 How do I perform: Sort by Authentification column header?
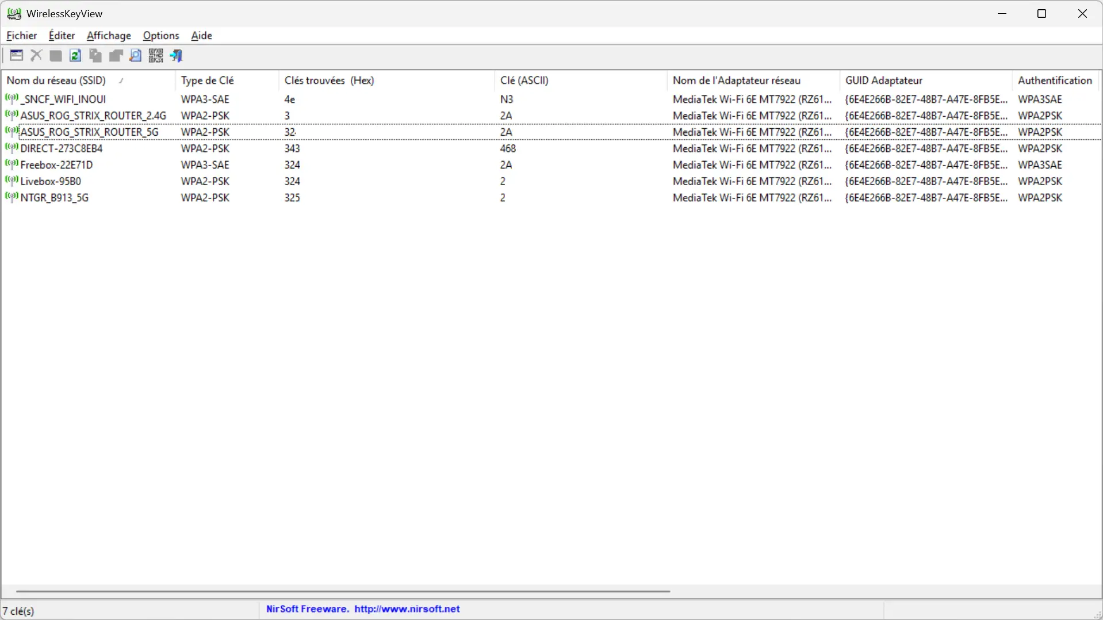(x=1056, y=81)
